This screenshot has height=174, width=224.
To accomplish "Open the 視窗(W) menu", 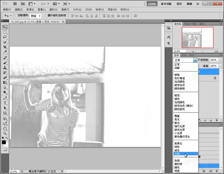I will click(x=112, y=9).
